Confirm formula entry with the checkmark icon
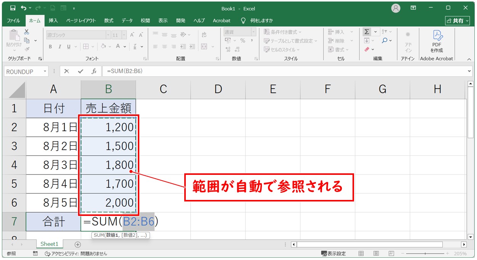477x260 pixels. 80,71
